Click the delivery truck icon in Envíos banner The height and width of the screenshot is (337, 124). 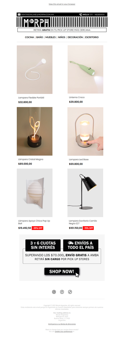(x=70, y=243)
